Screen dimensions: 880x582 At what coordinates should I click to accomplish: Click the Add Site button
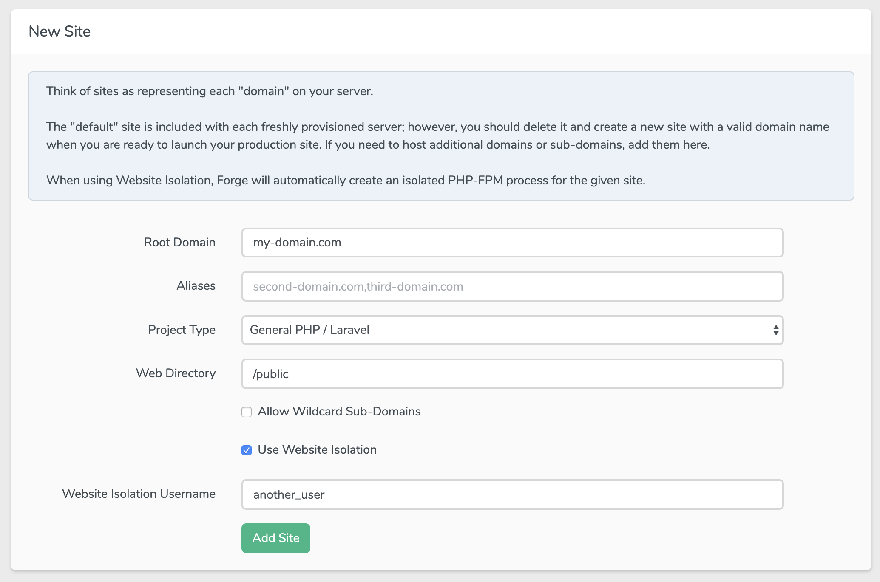276,538
